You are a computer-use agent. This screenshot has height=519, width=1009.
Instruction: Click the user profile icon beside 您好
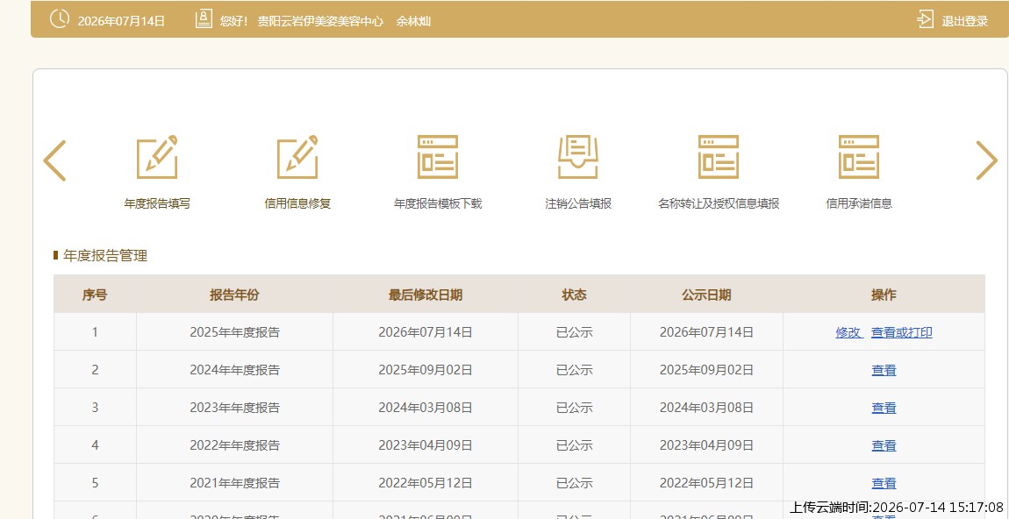pyautogui.click(x=204, y=19)
